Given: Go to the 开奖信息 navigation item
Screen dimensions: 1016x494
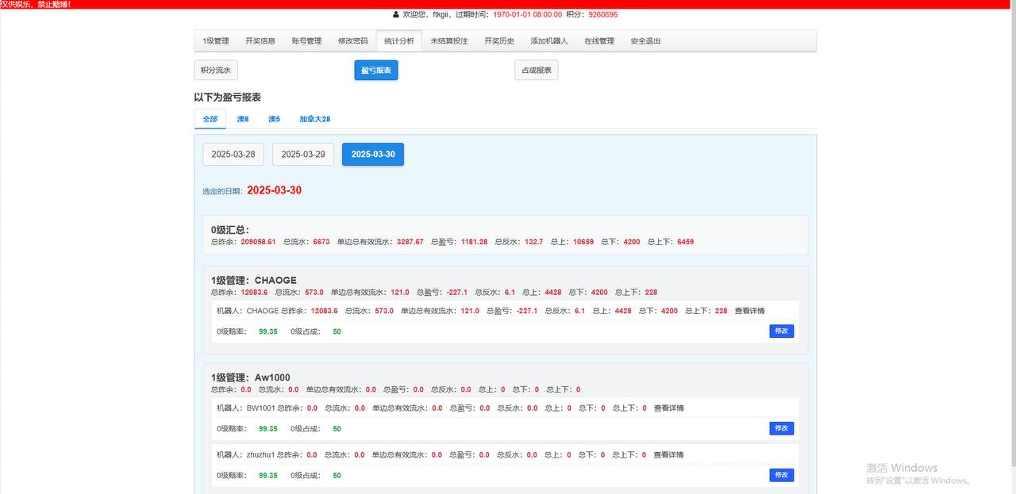Looking at the screenshot, I should coord(260,41).
